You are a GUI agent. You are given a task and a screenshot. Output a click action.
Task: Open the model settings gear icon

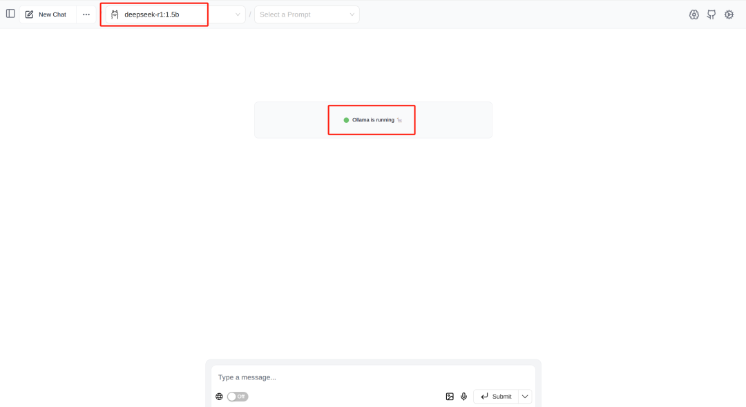(694, 14)
